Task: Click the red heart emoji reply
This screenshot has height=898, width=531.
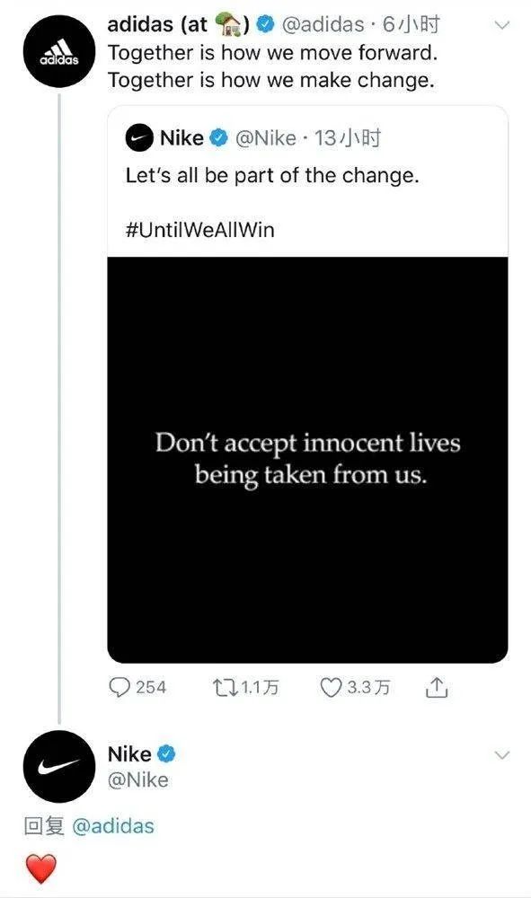Action: pyautogui.click(x=41, y=868)
